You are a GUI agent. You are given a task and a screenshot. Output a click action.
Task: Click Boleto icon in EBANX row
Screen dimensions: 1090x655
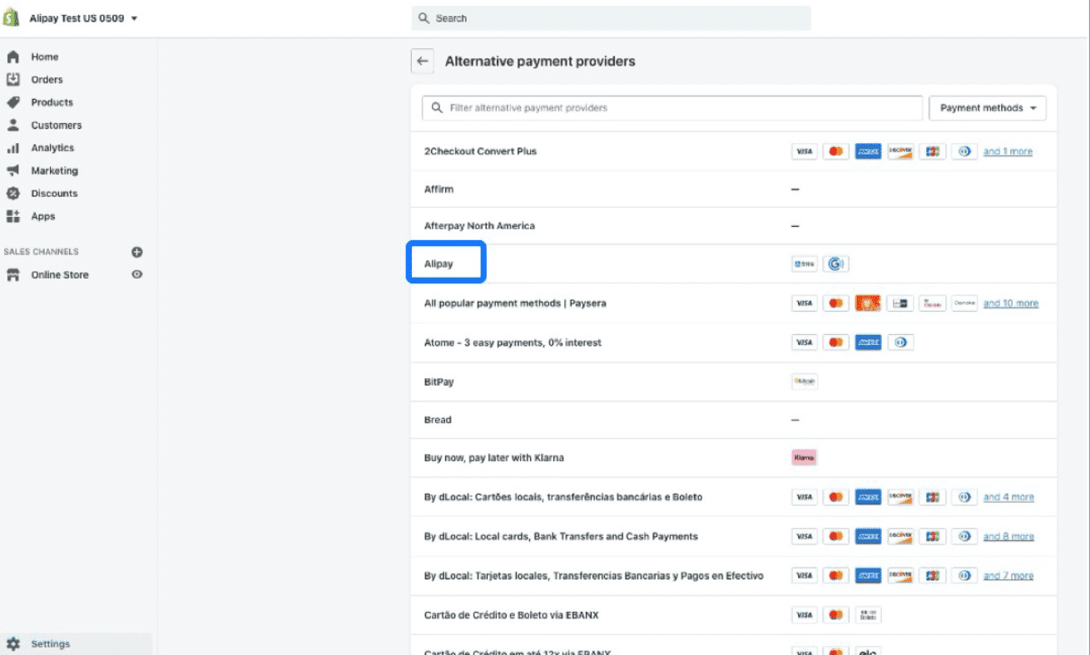click(x=868, y=615)
